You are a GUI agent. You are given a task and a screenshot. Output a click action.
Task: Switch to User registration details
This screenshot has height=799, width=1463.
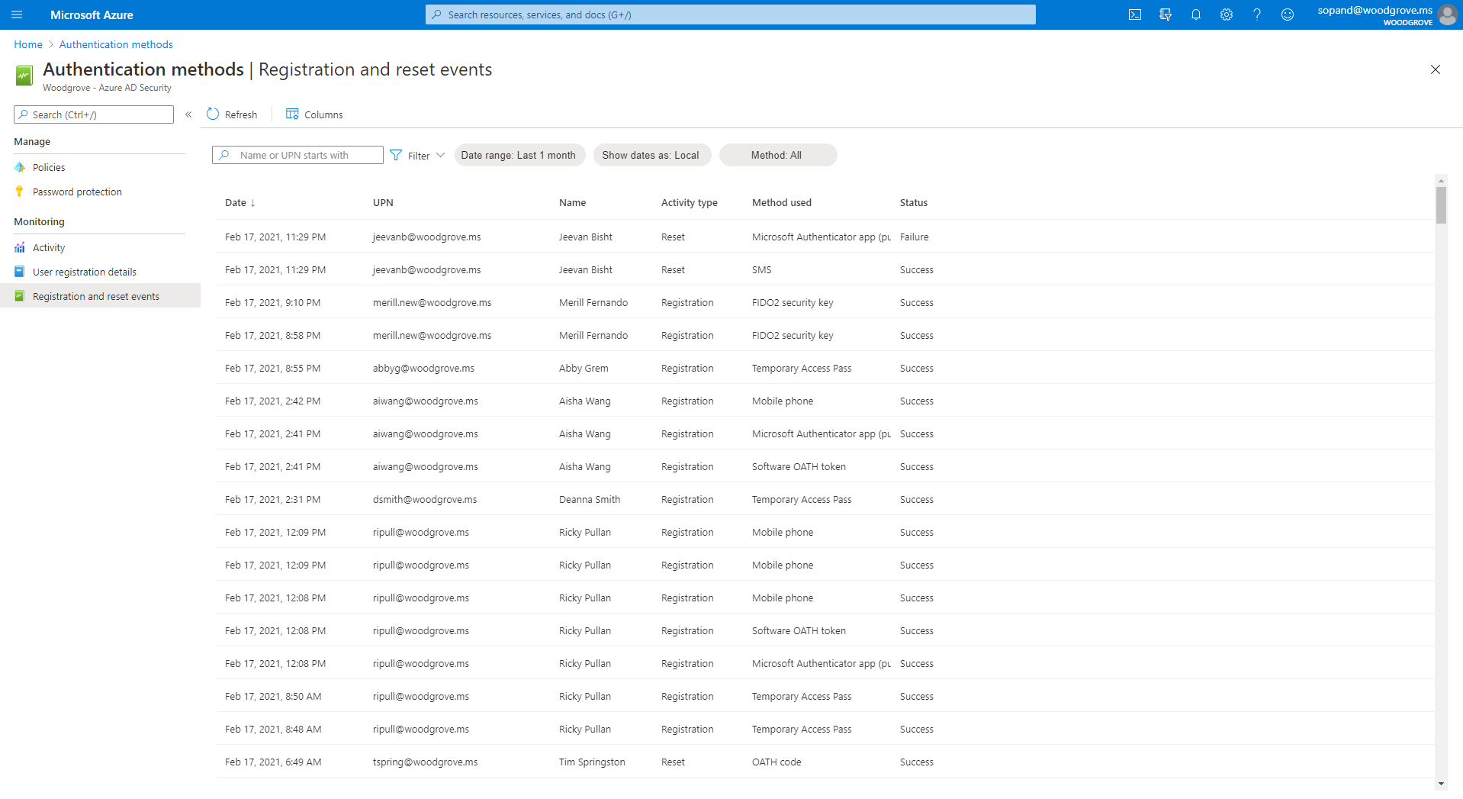(85, 272)
